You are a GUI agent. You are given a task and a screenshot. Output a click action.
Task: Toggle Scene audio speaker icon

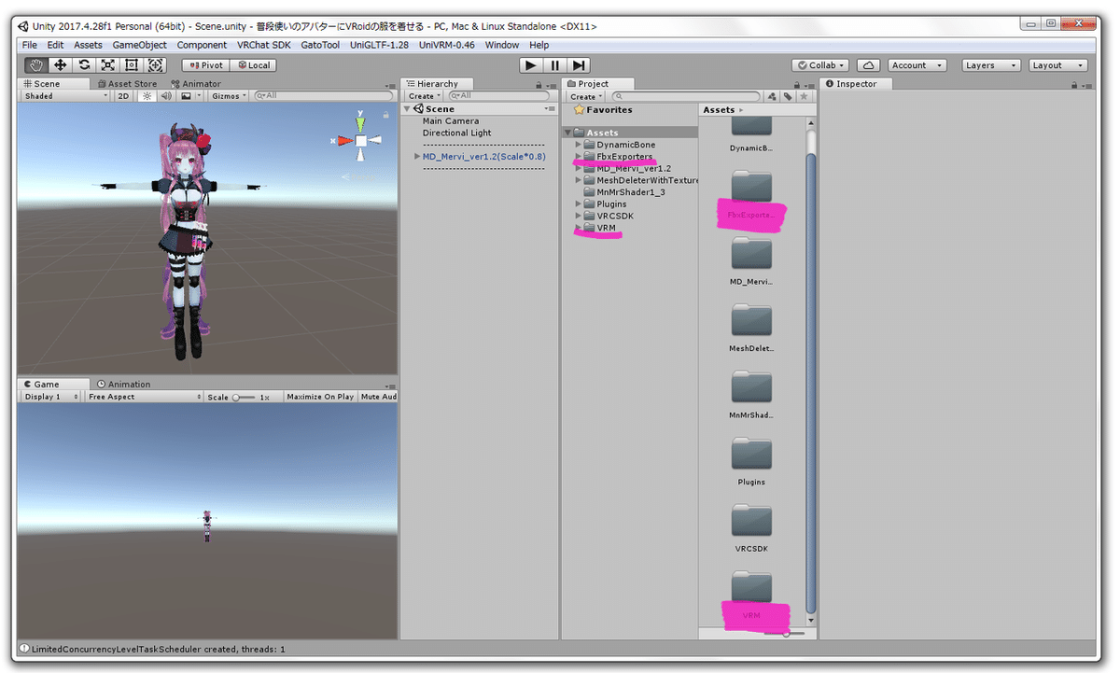[166, 95]
